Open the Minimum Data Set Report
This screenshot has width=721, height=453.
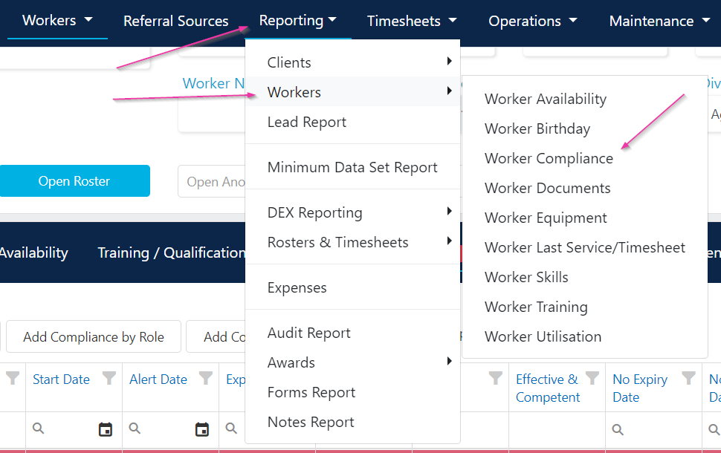[352, 167]
